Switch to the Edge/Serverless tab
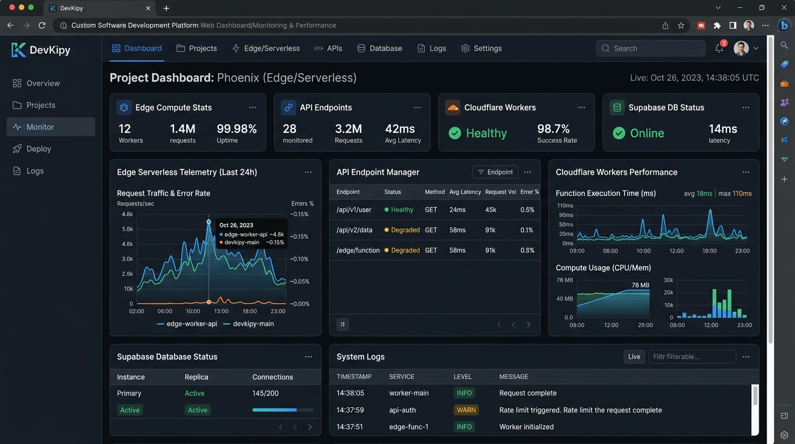 click(266, 49)
